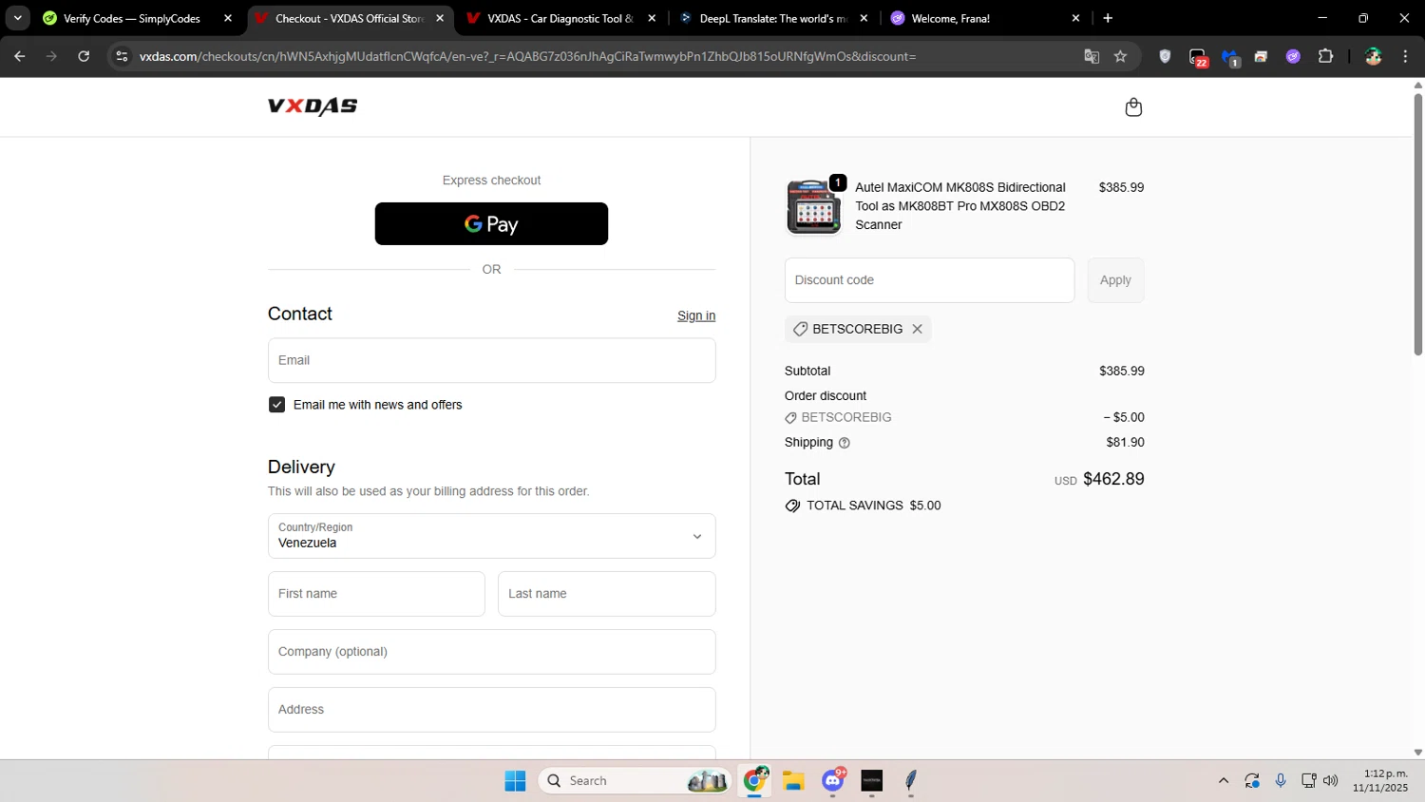Remove the BETSCOREBIG discount tag
The height and width of the screenshot is (802, 1425).
pyautogui.click(x=917, y=329)
